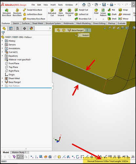This screenshot has width=136, height=164.
Task: Collapse the feature tree panel handle
Action: click(53, 86)
